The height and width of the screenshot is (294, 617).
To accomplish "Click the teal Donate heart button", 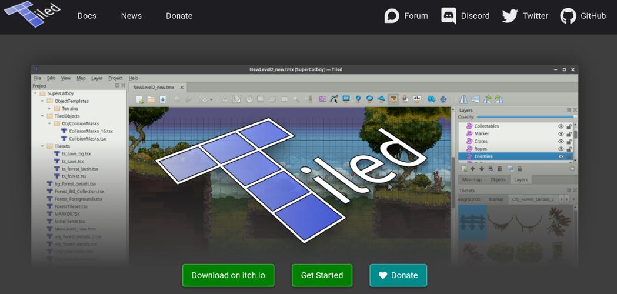I will [398, 276].
